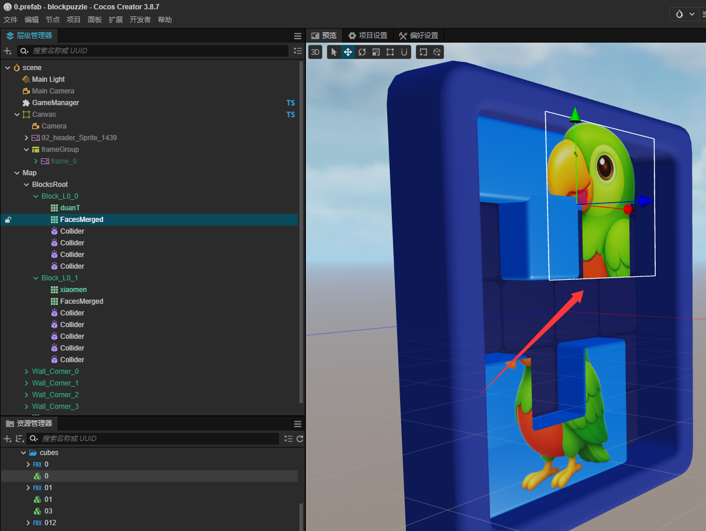Select the Wall_Corner_3 node

55,407
